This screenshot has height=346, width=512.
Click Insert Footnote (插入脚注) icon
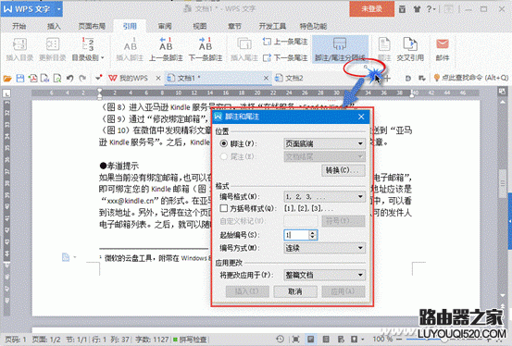(x=130, y=44)
